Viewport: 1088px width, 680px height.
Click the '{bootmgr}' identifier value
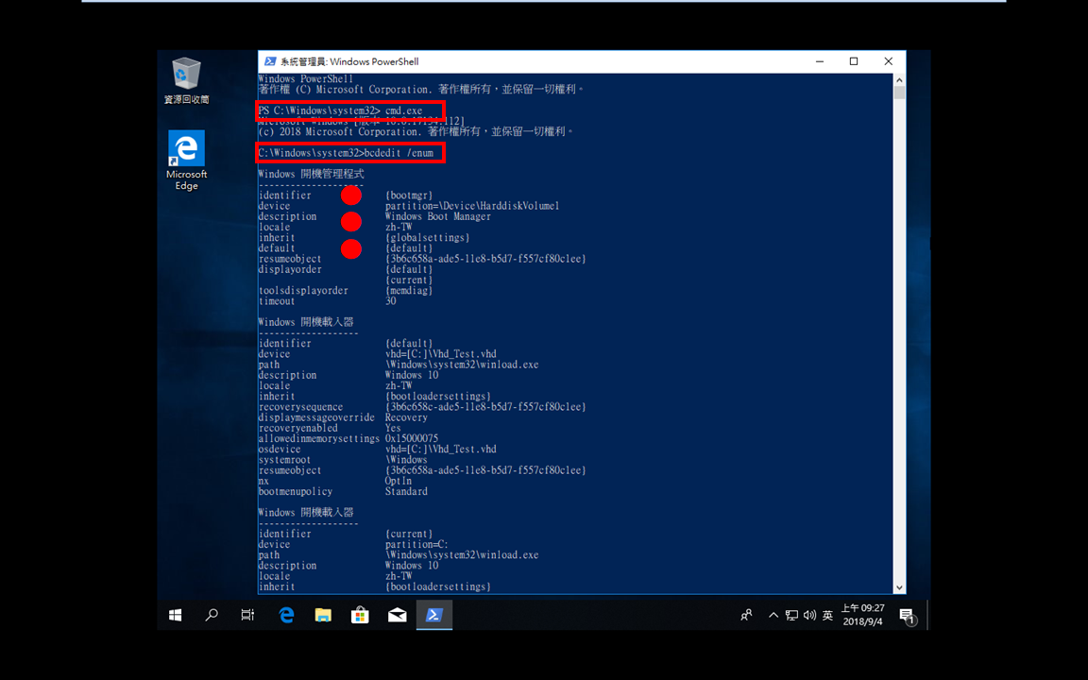pyautogui.click(x=409, y=195)
